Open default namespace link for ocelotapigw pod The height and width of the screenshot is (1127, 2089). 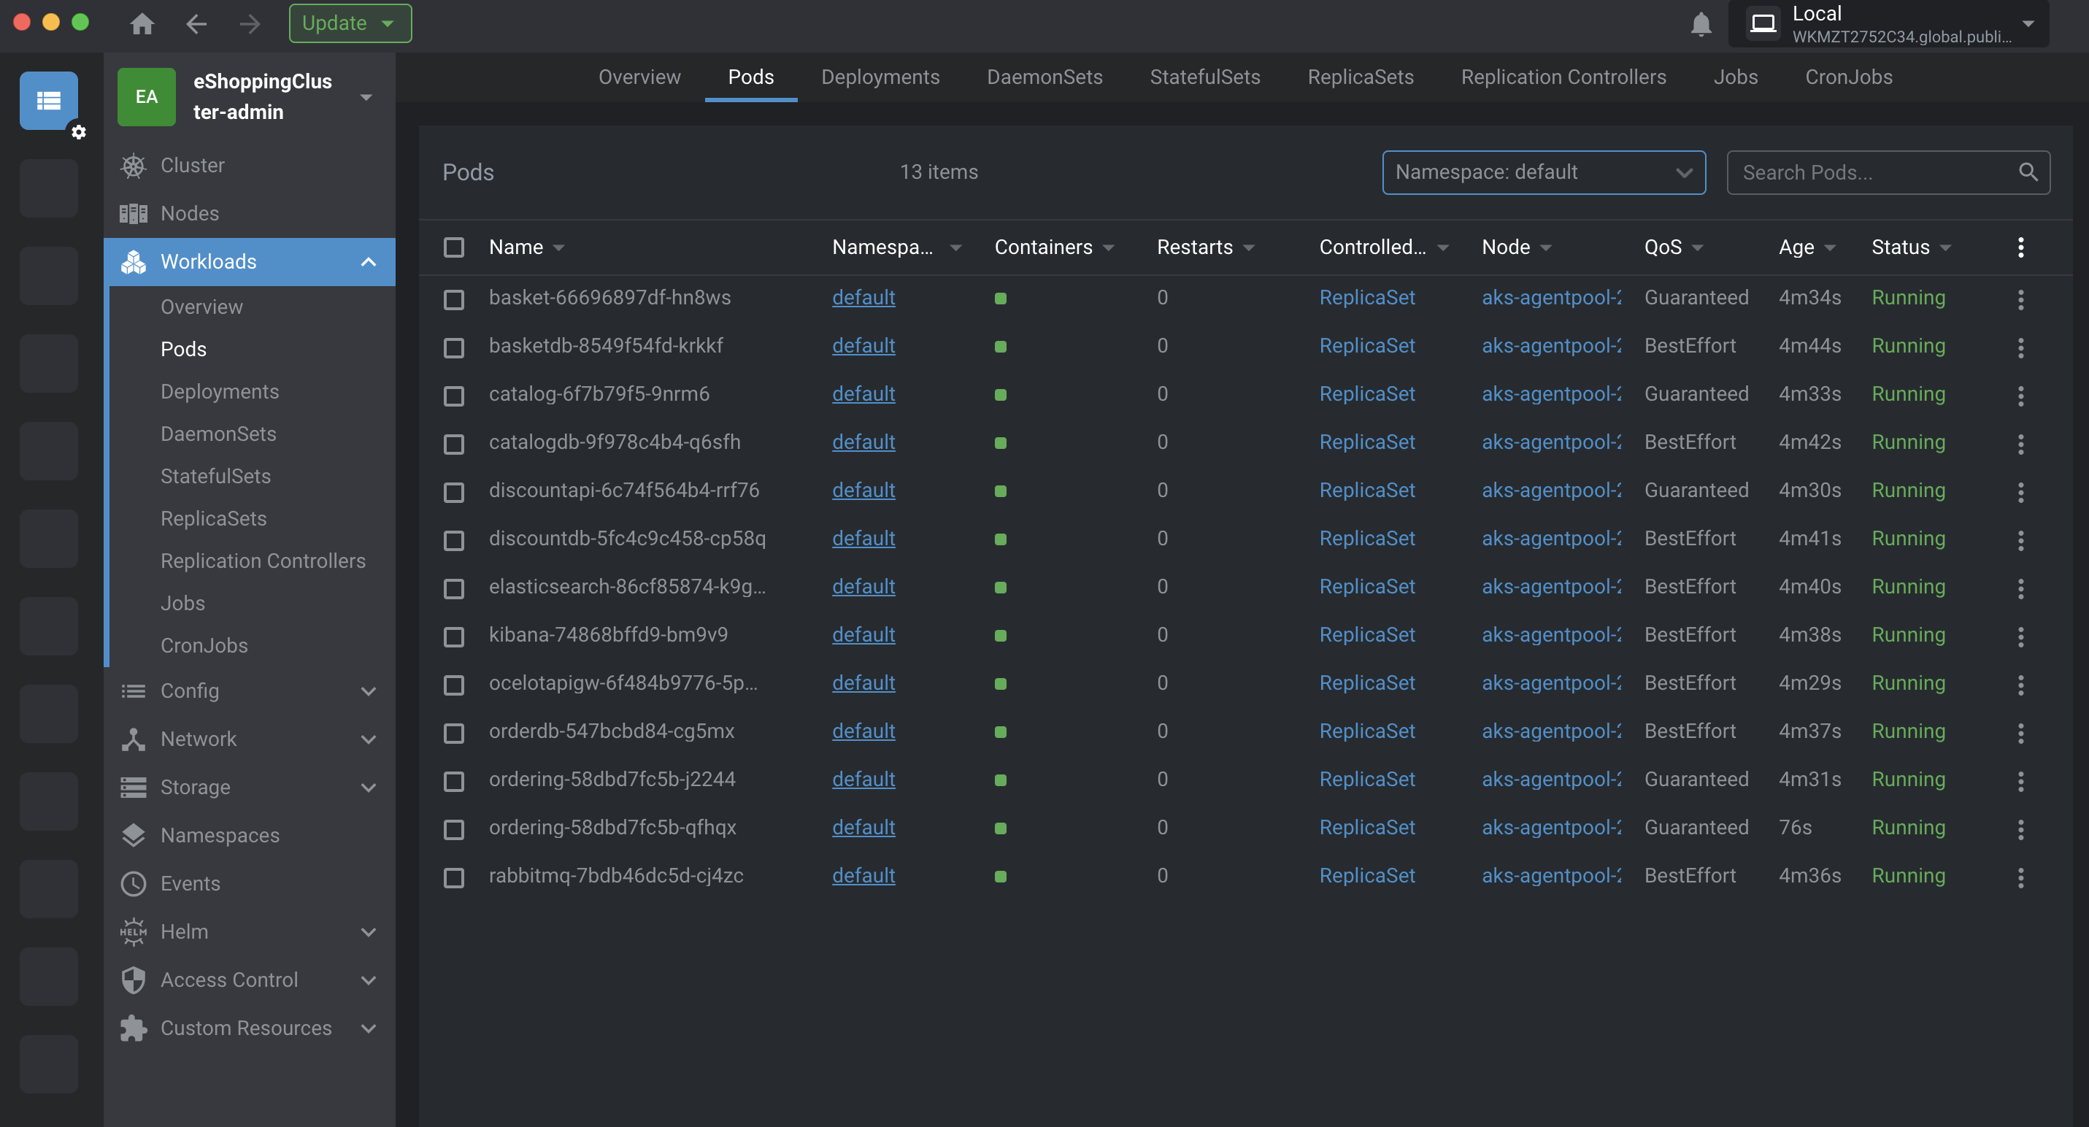tap(863, 682)
